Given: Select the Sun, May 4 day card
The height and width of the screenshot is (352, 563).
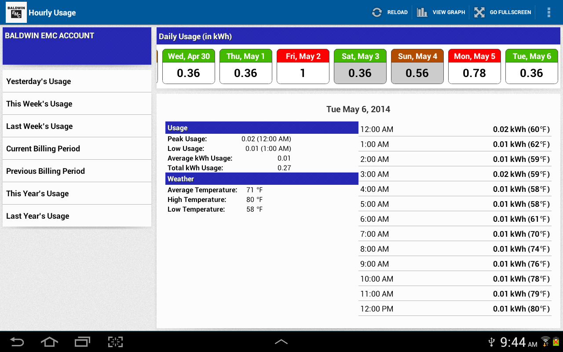Looking at the screenshot, I should point(417,66).
